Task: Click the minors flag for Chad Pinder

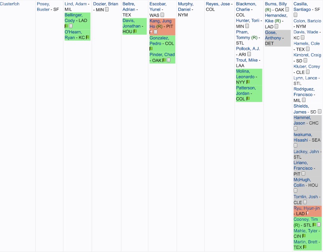Action: click(164, 60)
